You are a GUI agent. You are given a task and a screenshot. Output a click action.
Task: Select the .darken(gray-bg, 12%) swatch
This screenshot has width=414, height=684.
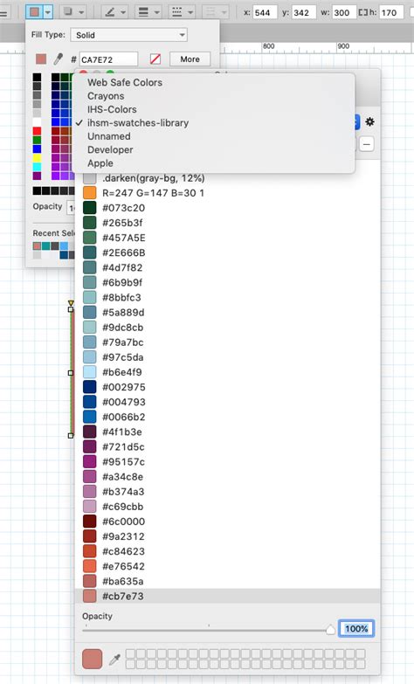(227, 178)
